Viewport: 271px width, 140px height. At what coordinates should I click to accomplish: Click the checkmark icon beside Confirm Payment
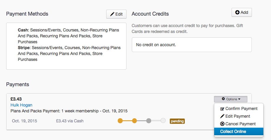(x=222, y=109)
